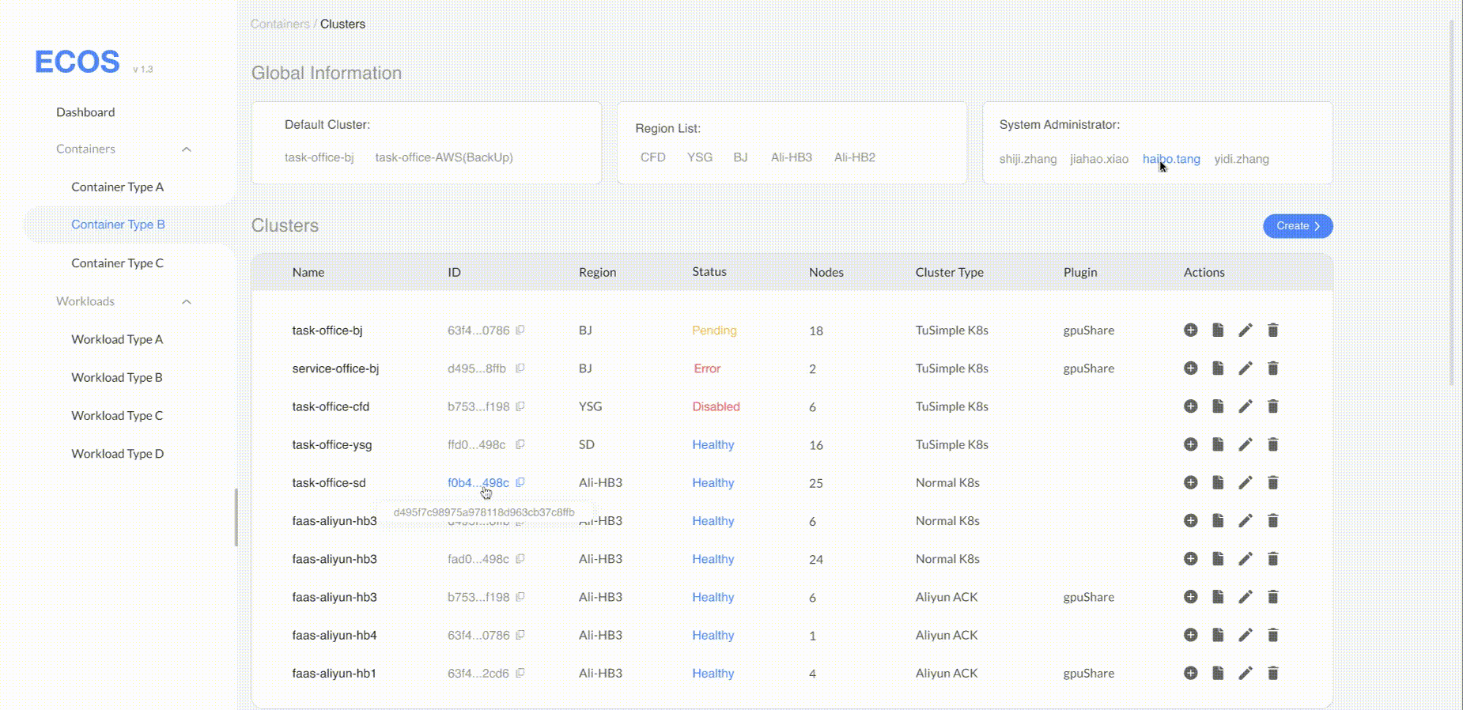1463x710 pixels.
Task: Edit the faas-aliyun-hb3 cluster with 24 nodes
Action: (x=1246, y=558)
